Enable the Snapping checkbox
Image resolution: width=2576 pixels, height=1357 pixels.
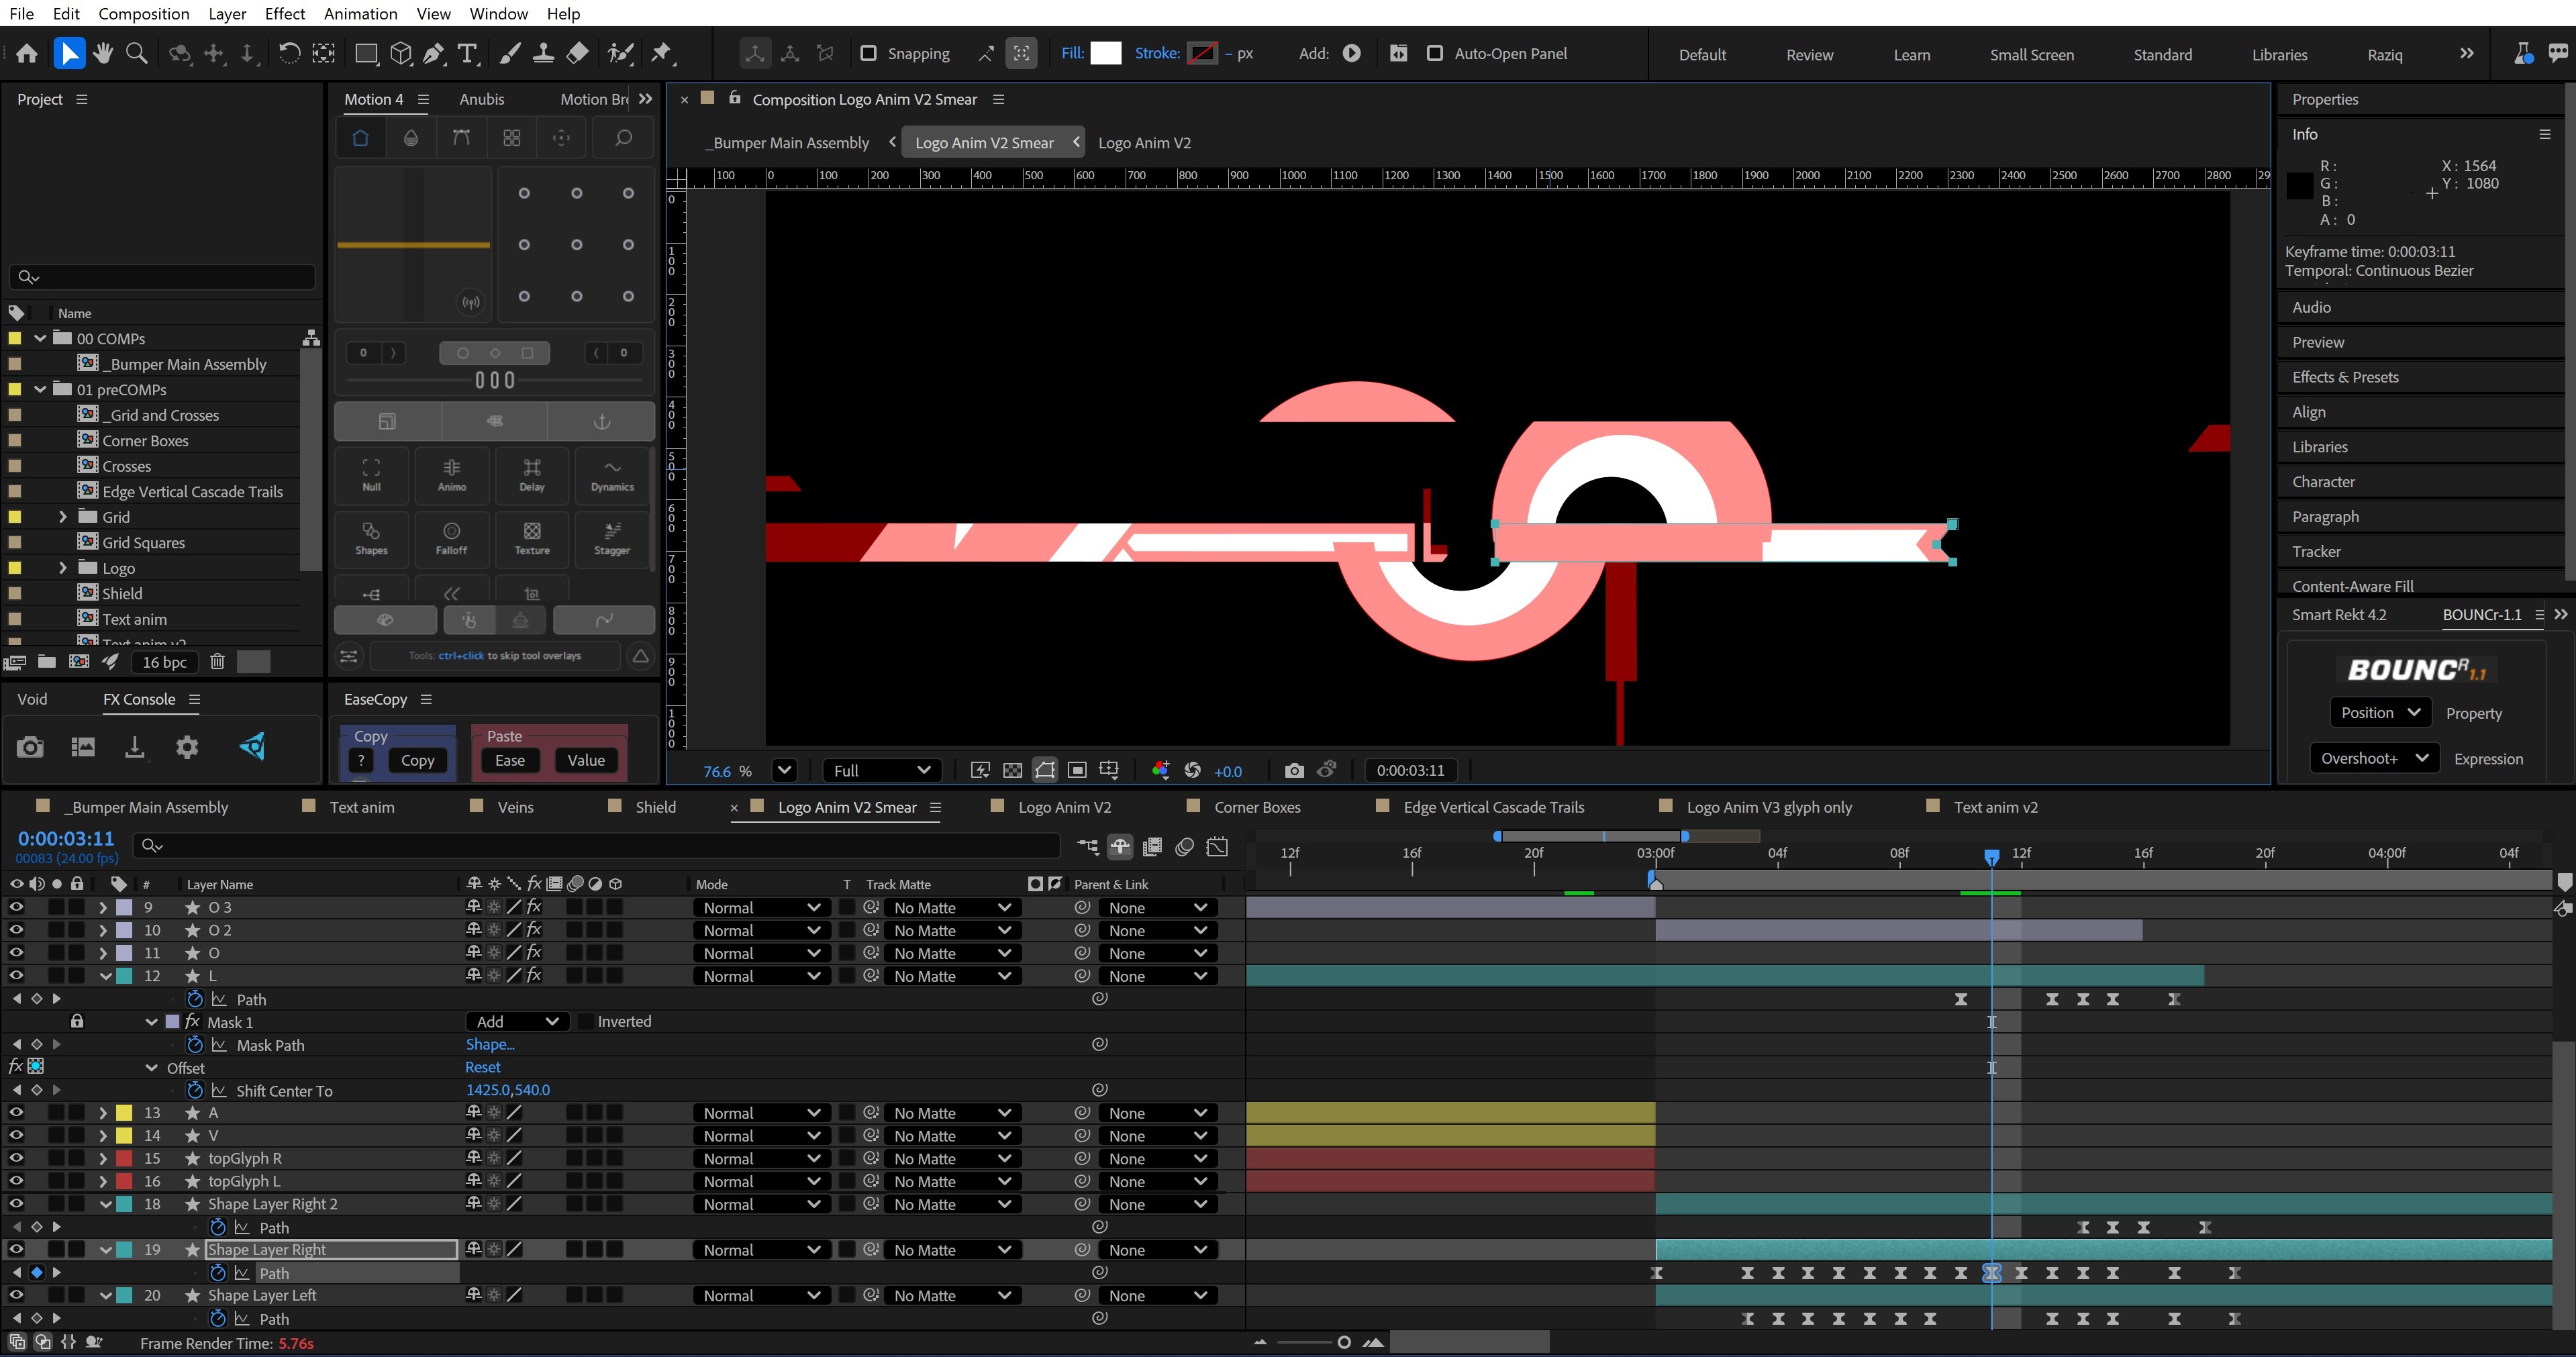pos(868,53)
